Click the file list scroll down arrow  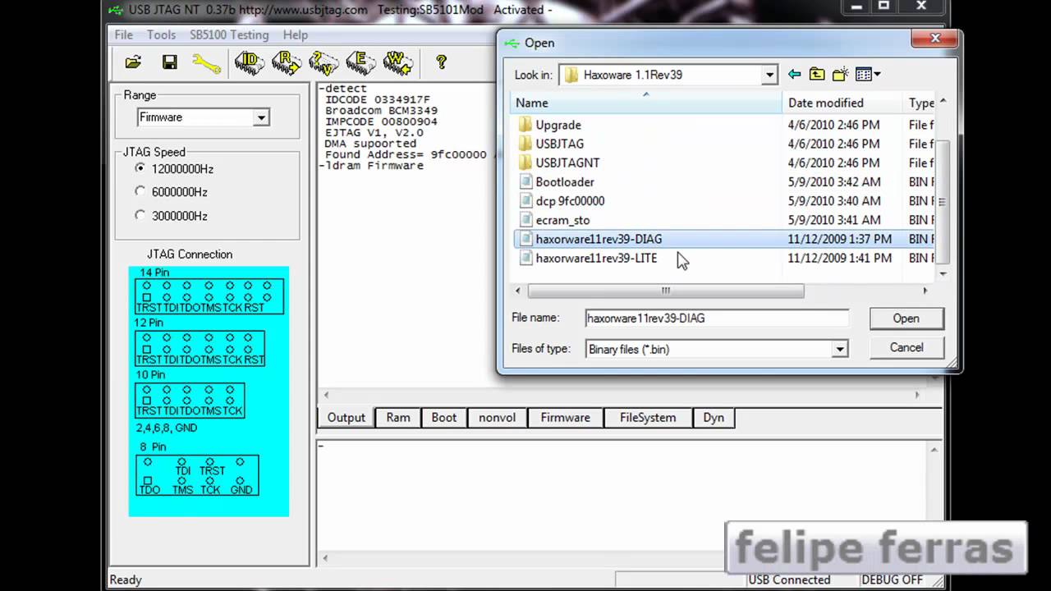(943, 273)
